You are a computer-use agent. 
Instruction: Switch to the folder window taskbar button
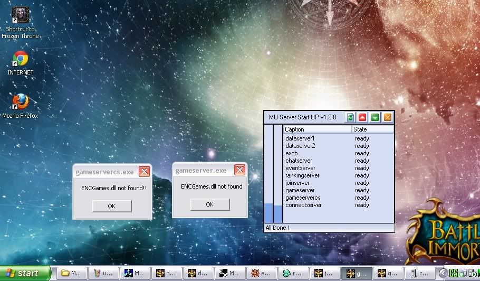pyautogui.click(x=71, y=273)
